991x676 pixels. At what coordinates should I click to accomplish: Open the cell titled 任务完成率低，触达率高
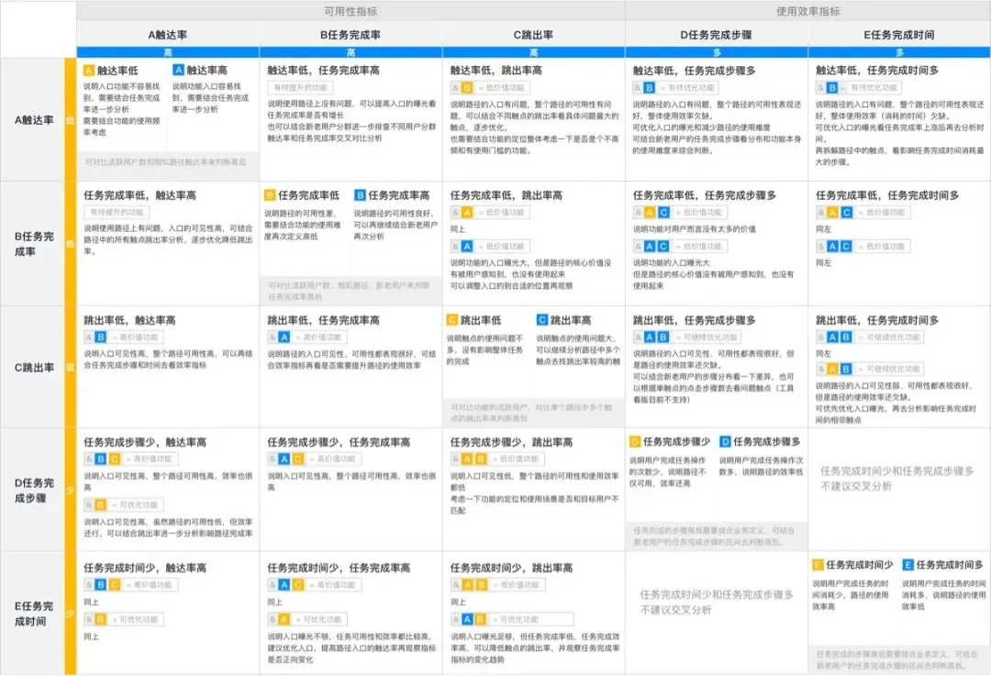tap(139, 195)
